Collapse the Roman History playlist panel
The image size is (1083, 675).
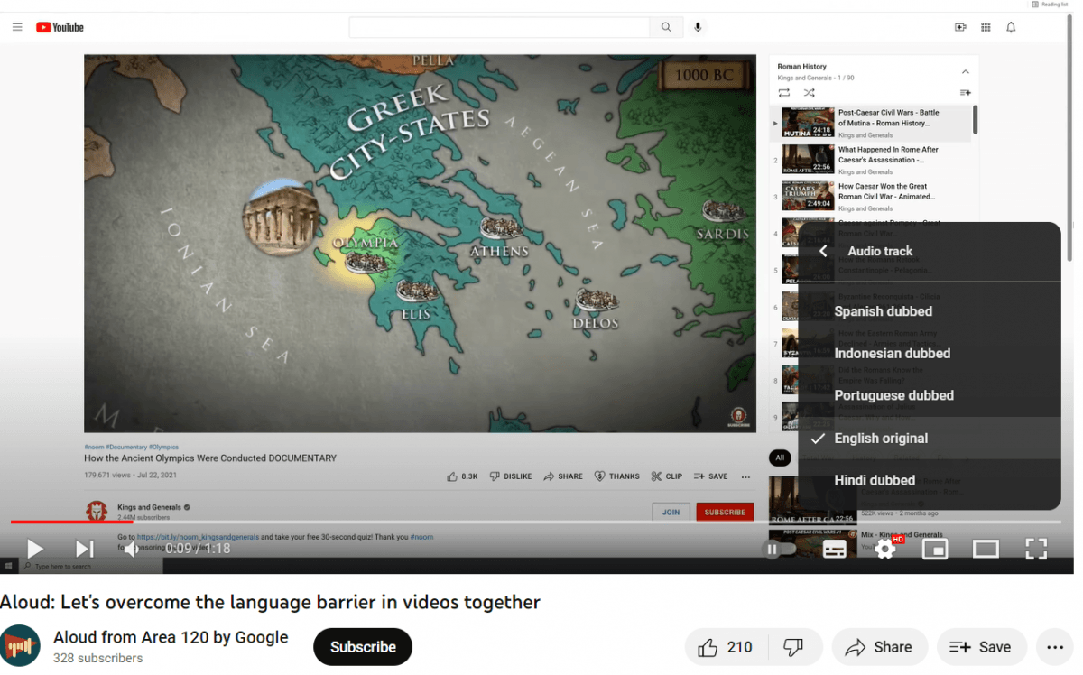point(965,71)
